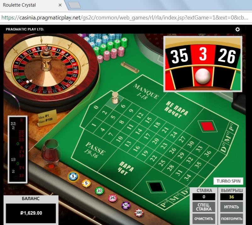Bet on number 27
Image resolution: width=252 pixels, height=225 pixels.
click(182, 139)
